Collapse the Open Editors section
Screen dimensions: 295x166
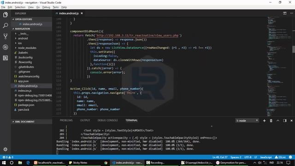[31, 19]
